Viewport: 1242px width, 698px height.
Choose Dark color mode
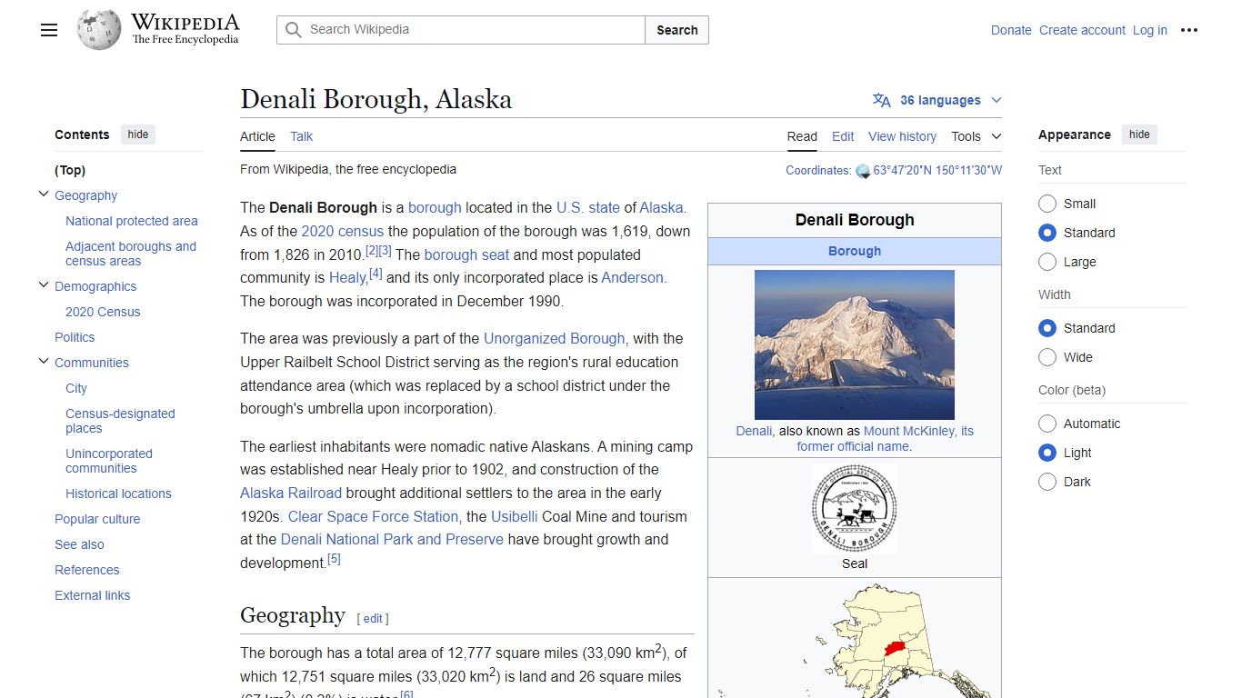[x=1047, y=482]
